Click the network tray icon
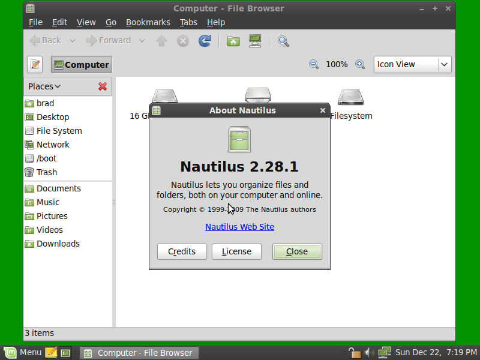The width and height of the screenshot is (480, 360). point(385,353)
